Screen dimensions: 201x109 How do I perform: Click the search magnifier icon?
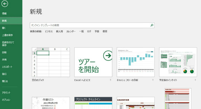tap(152, 25)
